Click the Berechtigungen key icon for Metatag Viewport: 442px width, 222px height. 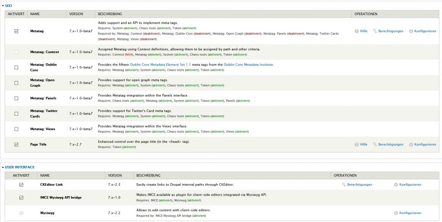click(376, 31)
